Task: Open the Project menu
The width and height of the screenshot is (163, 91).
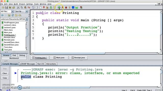Action: tap(22, 4)
